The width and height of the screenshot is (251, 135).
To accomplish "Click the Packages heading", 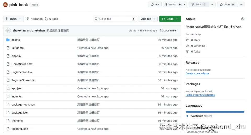I will pyautogui.click(x=193, y=84).
